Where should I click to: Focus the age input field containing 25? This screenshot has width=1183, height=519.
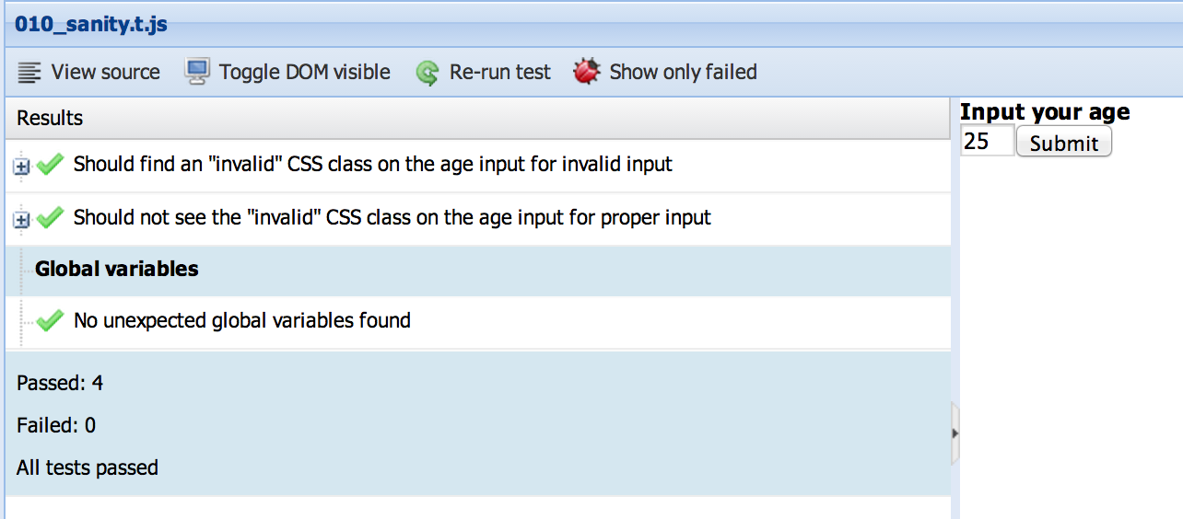tap(986, 142)
